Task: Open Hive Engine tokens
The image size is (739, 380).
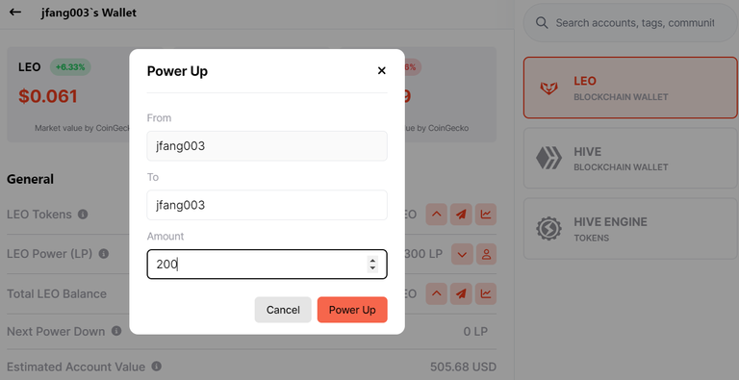Action: point(630,229)
